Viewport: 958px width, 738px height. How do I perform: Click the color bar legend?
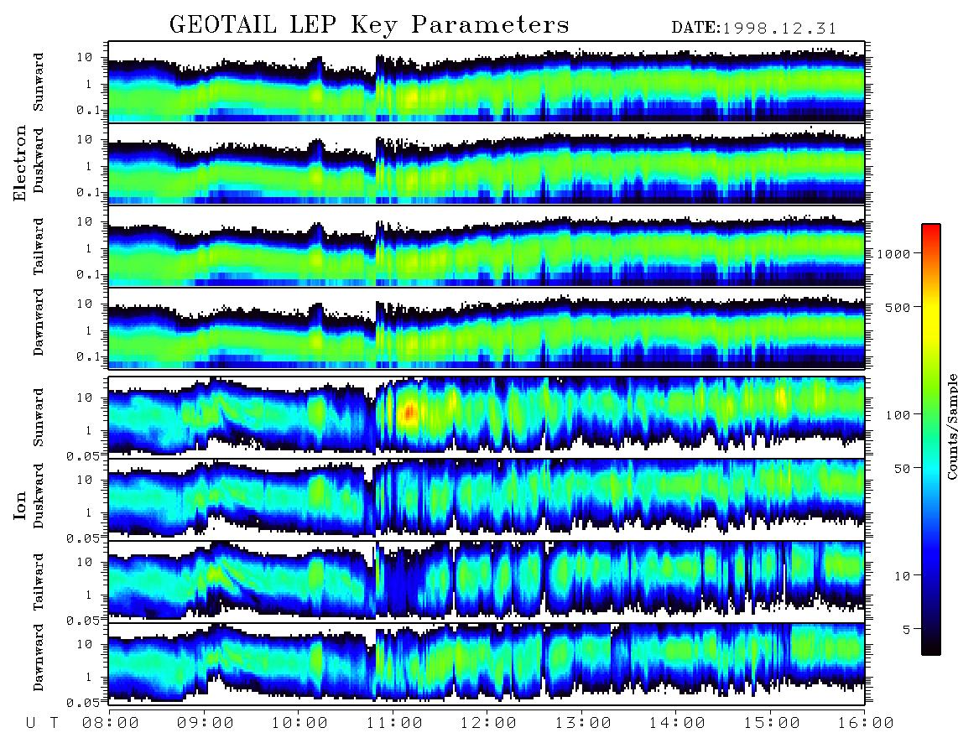click(x=931, y=439)
